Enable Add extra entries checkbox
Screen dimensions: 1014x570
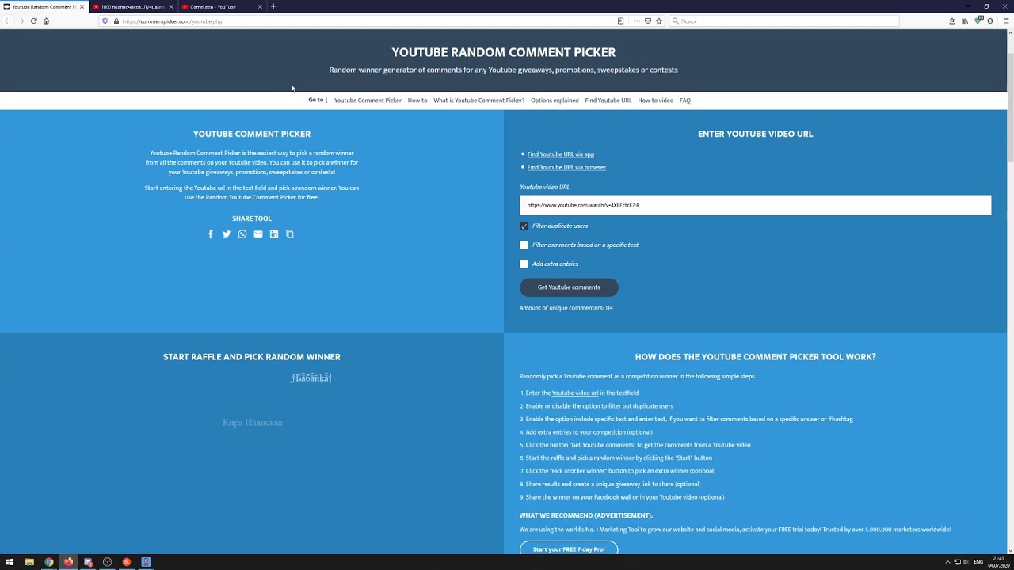tap(524, 264)
